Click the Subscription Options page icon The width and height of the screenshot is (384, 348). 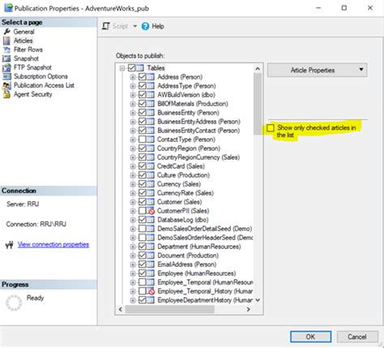tap(6, 76)
